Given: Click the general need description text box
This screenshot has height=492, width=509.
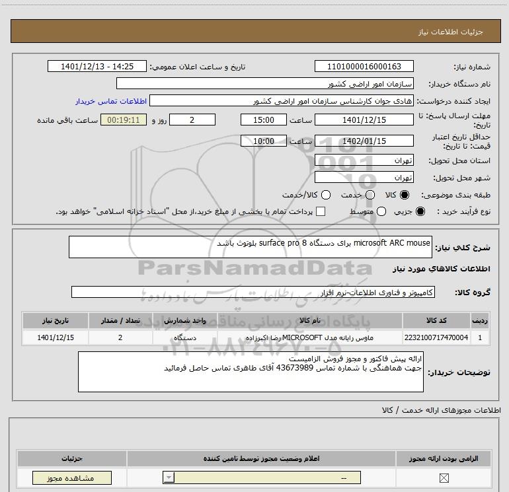Looking at the screenshot, I should click(x=251, y=247).
